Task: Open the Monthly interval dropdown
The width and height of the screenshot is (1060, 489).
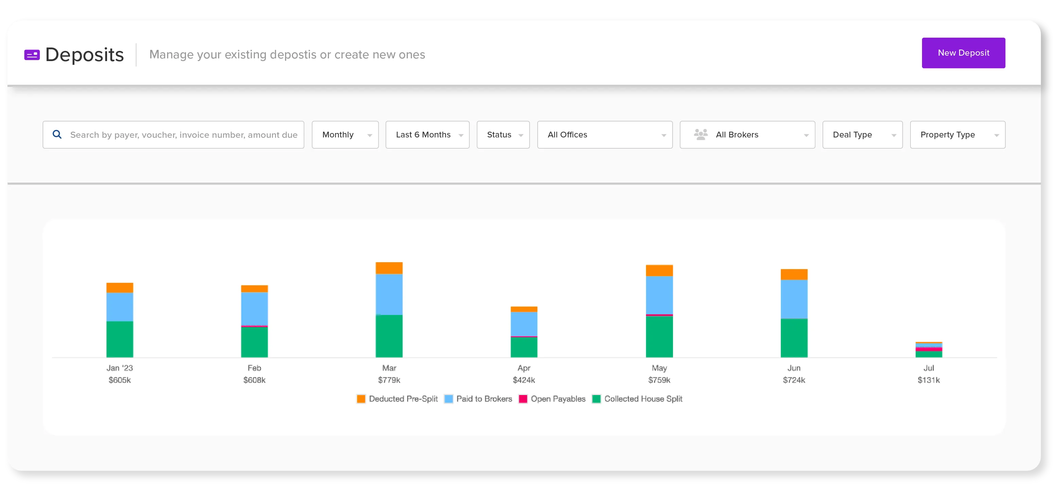Action: tap(345, 135)
